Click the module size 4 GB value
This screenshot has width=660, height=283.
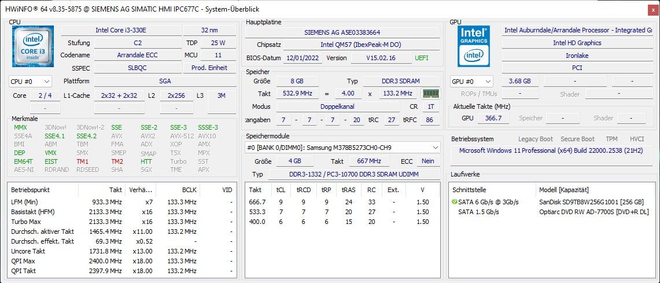click(295, 161)
